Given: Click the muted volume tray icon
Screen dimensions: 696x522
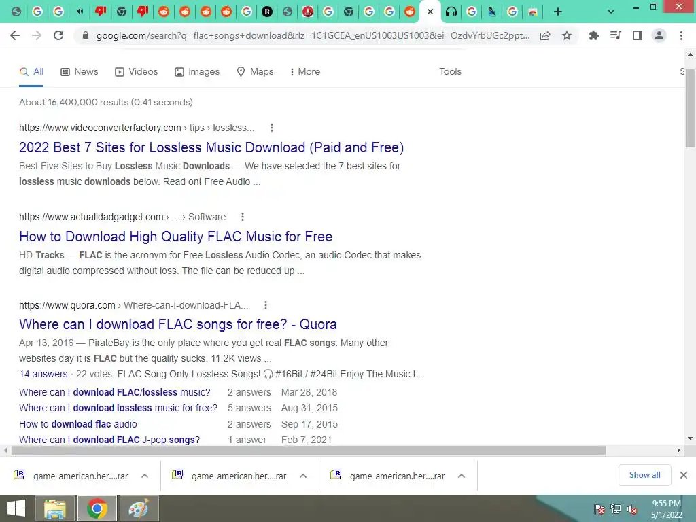Looking at the screenshot, I should 632,509.
